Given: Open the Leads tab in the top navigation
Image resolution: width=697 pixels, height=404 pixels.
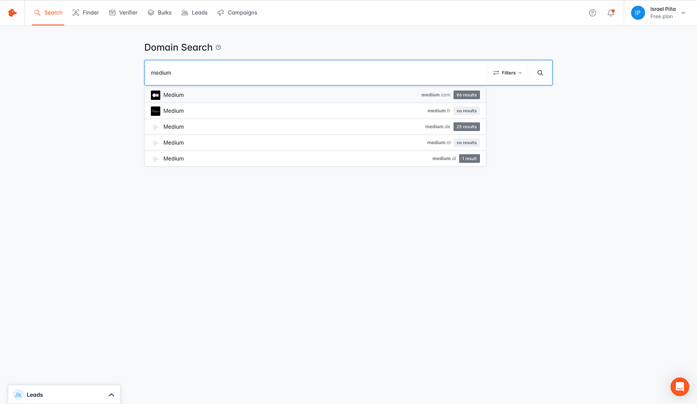Looking at the screenshot, I should pos(194,12).
